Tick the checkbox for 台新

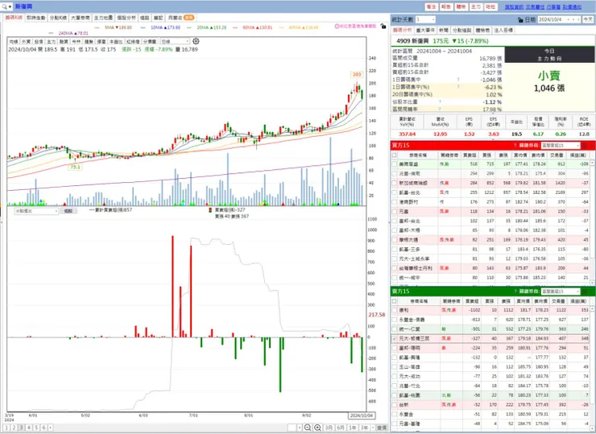click(x=394, y=405)
